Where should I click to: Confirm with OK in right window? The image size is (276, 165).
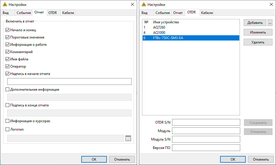click(x=233, y=159)
